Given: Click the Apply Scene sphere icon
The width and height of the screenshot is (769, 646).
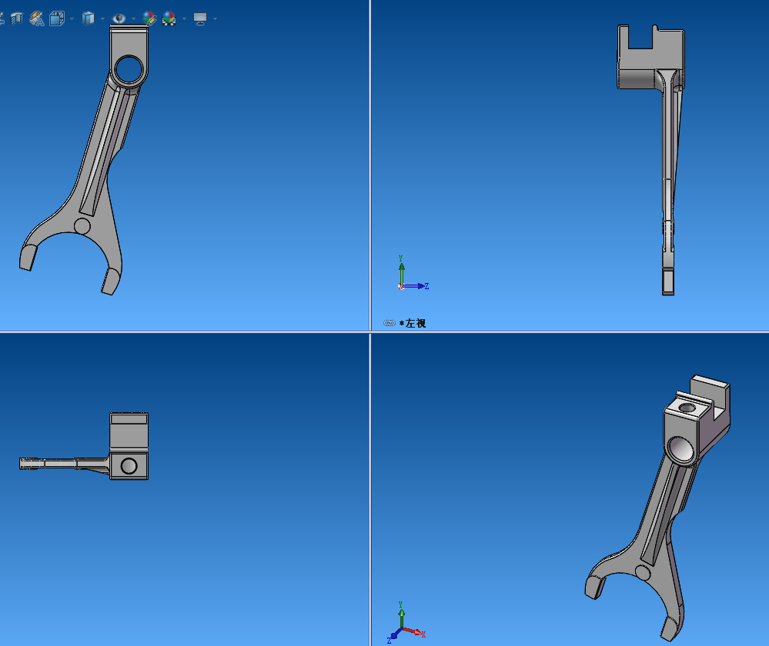Looking at the screenshot, I should coord(169,18).
